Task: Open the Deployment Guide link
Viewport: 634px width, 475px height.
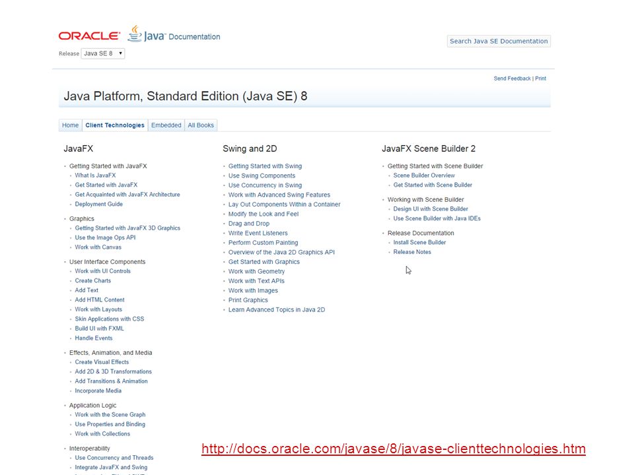Action: (x=98, y=204)
